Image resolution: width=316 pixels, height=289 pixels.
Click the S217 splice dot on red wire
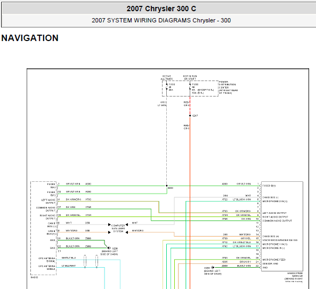point(190,116)
